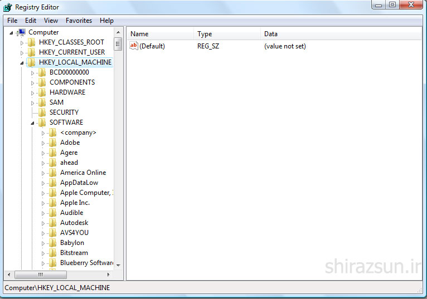Minimize the Registry Editor window
Screen dimensions: 427x299
379,5
